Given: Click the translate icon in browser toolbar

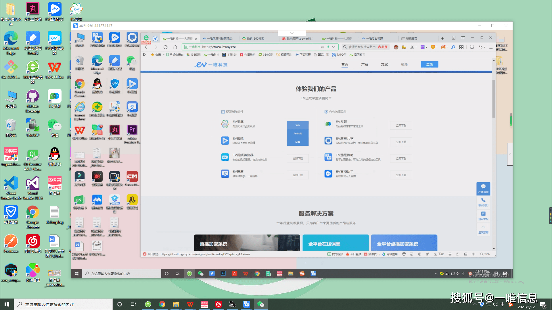Looking at the screenshot, I should pos(422,47).
